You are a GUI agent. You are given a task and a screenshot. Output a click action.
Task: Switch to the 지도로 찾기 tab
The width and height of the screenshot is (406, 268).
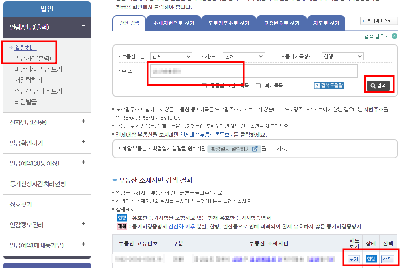point(326,23)
